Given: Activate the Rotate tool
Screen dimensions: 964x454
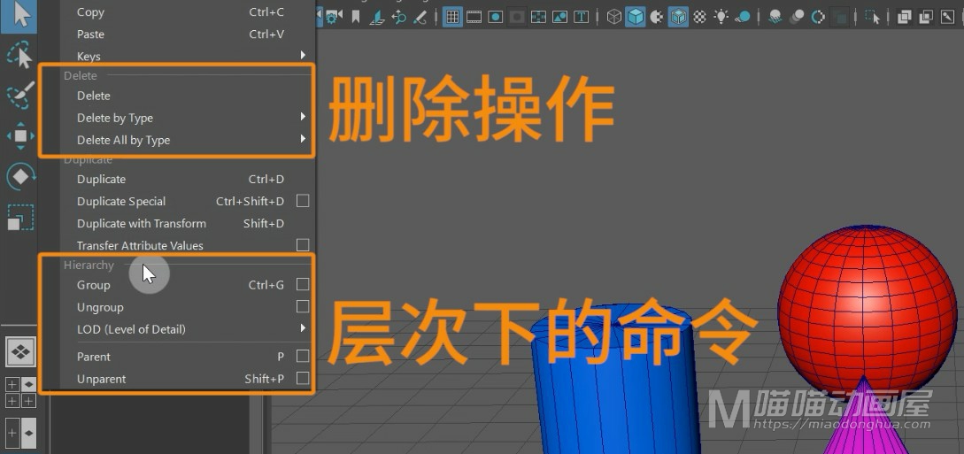Looking at the screenshot, I should click(20, 176).
